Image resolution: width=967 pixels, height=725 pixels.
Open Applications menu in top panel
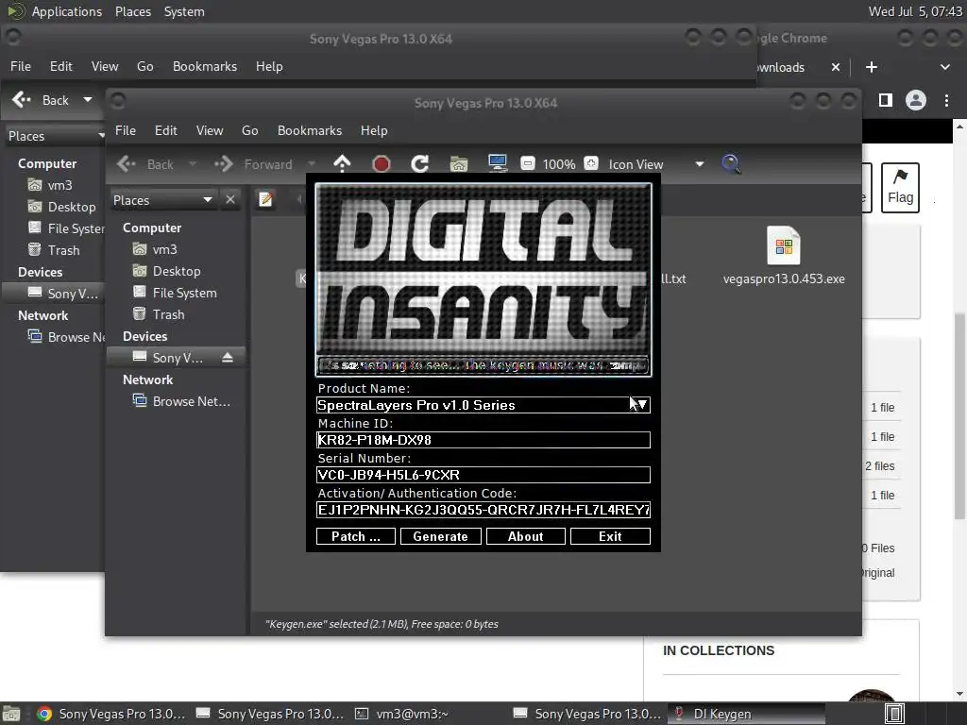point(67,11)
